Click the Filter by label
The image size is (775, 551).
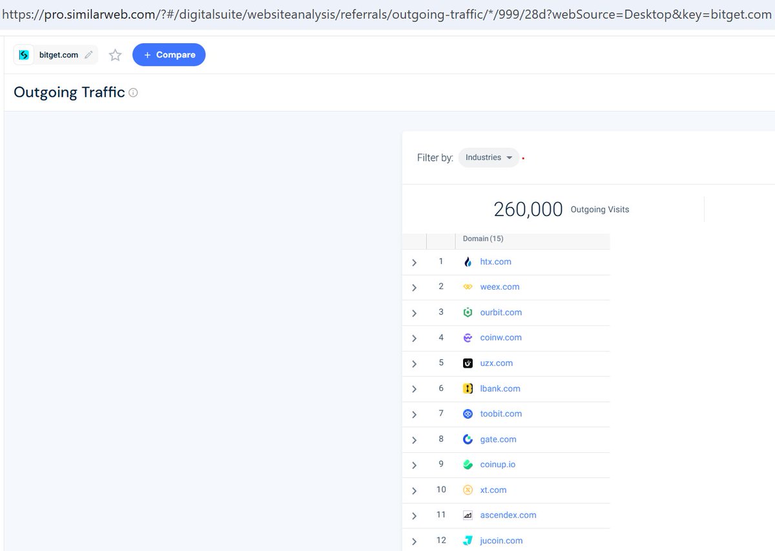(x=435, y=157)
